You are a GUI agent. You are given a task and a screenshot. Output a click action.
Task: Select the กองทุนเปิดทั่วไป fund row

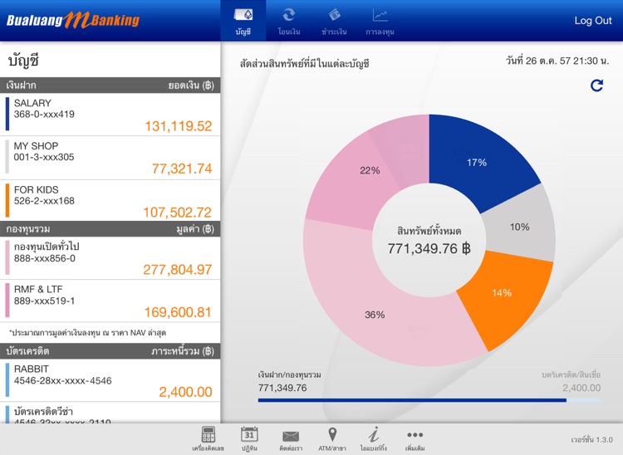110,258
